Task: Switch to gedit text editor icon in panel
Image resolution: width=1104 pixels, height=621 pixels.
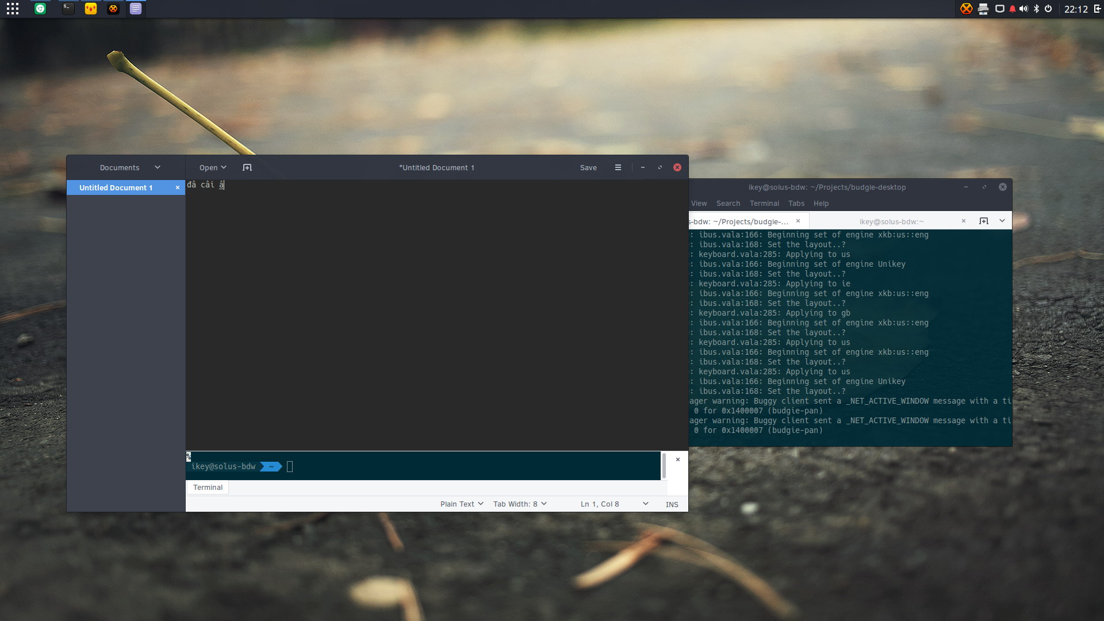Action: (136, 9)
